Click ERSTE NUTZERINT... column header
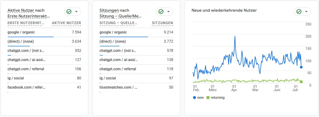This screenshot has height=117, width=319. 26,23
